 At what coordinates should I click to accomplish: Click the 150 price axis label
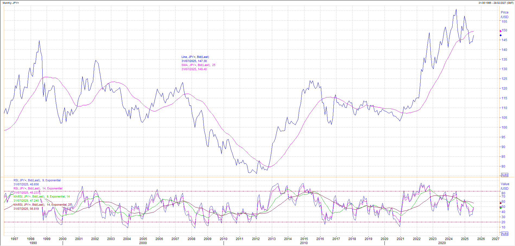pos(504,30)
